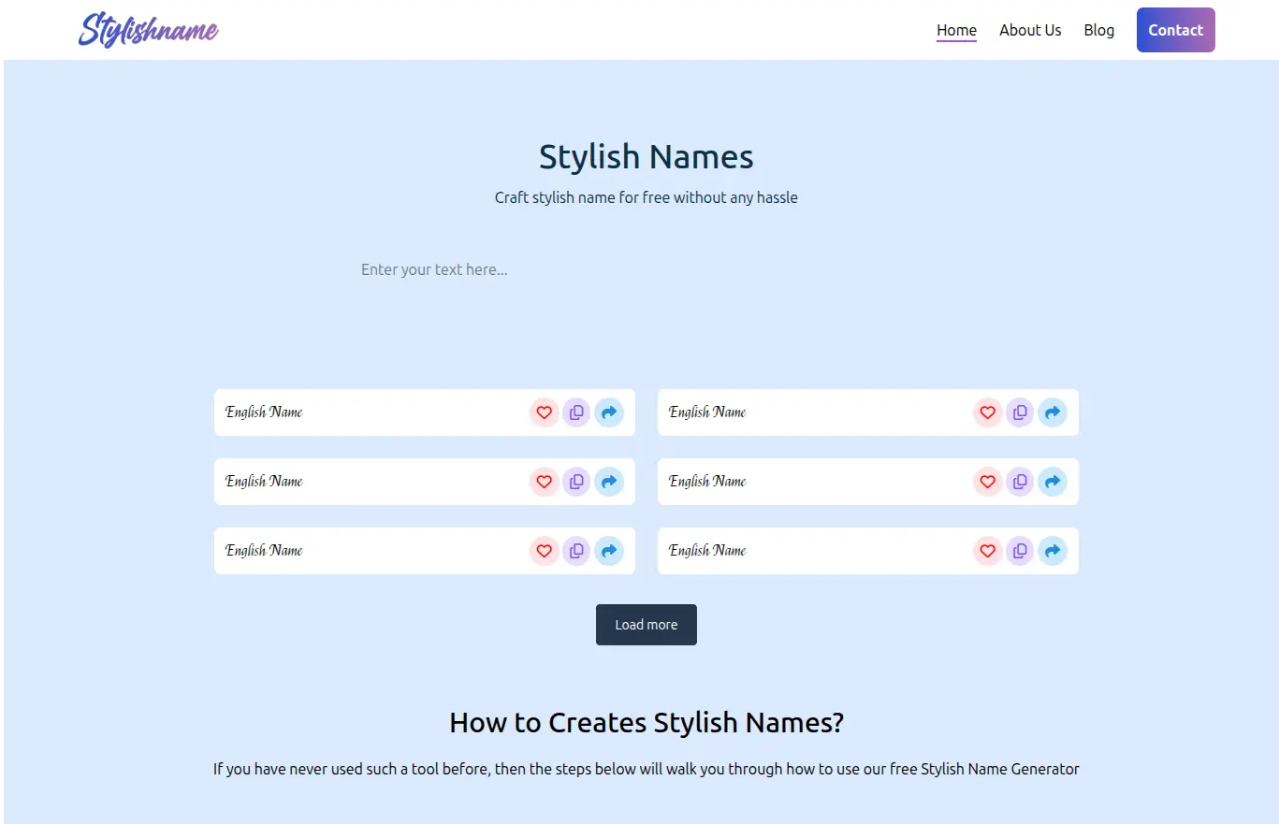Click the Contact button

(1175, 29)
